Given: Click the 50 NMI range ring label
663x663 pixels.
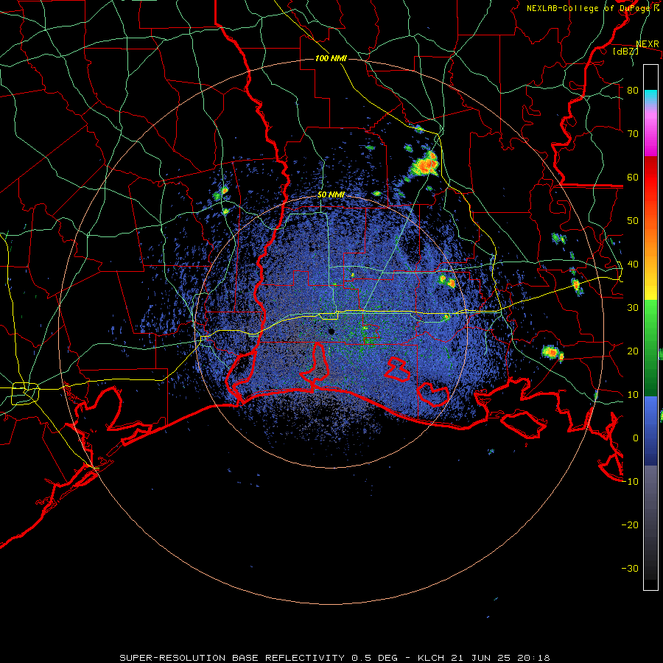Looking at the screenshot, I should coord(331,195).
